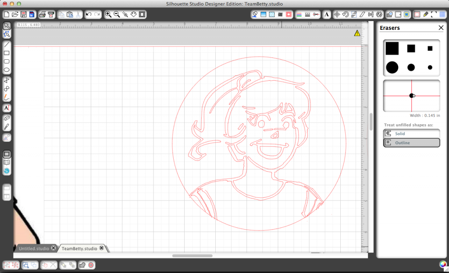Open the Fill Gradient panel
The image size is (449, 273).
tap(264, 14)
